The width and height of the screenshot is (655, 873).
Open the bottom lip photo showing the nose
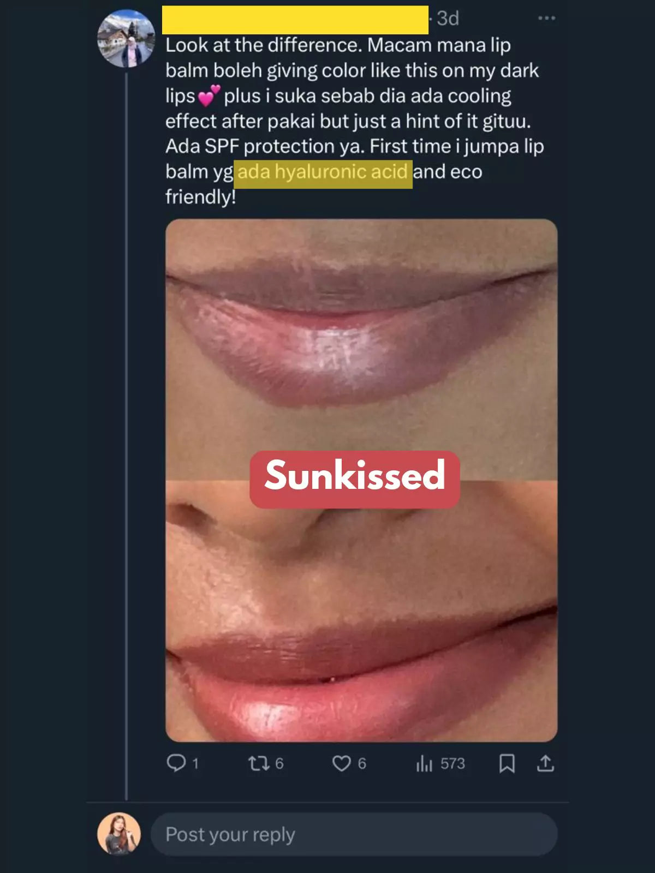tap(361, 627)
